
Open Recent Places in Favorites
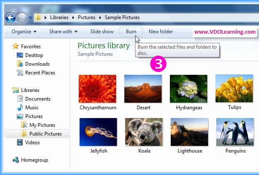tap(40, 73)
